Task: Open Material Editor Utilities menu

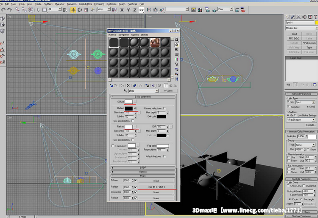Action: coord(145,35)
